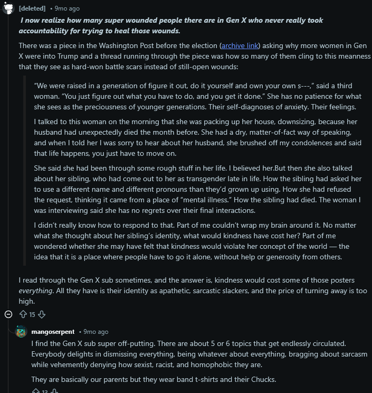Viewport: 372px width, 393px height.
Task: Downvote the [deleted] user's comment
Action: tap(42, 314)
